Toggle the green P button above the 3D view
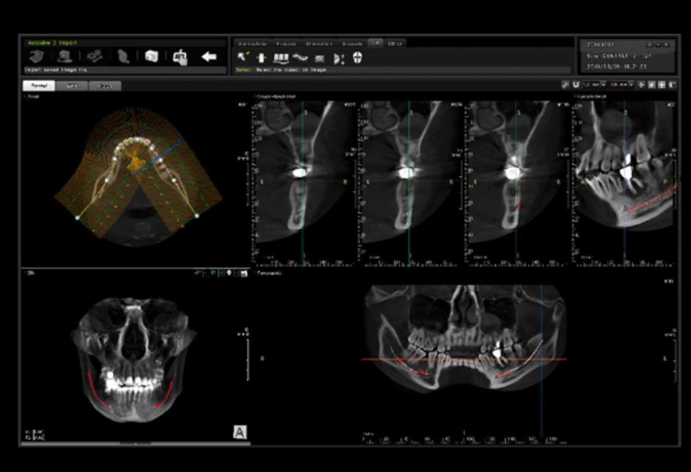691x472 pixels. [213, 273]
